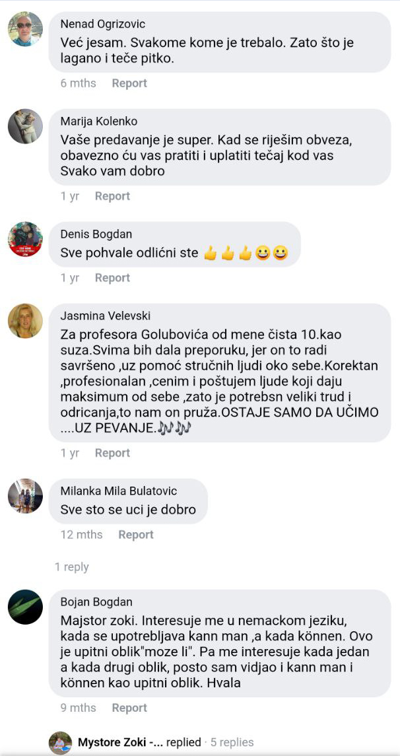Image resolution: width=400 pixels, height=756 pixels.
Task: Open Nenad Ogrizovic's profile picture
Action: pyautogui.click(x=26, y=29)
